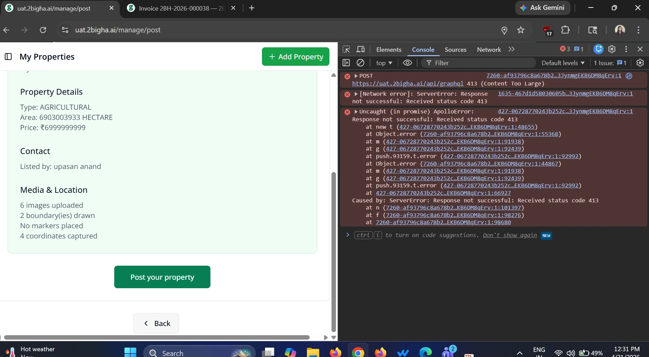The width and height of the screenshot is (649, 357).
Task: Click the Post your property button
Action: coord(162,277)
